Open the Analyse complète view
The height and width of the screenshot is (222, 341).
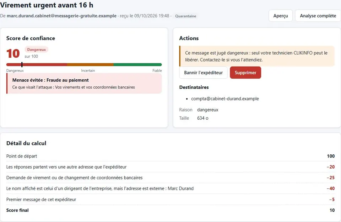tap(318, 16)
